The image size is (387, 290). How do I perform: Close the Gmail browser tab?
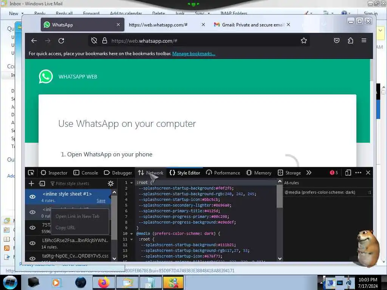coord(288,25)
